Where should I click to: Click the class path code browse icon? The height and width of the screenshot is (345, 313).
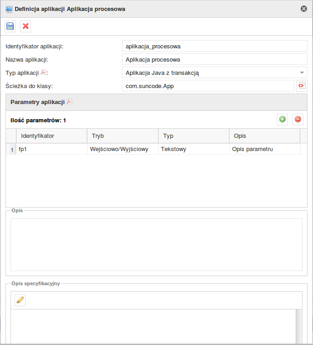302,86
